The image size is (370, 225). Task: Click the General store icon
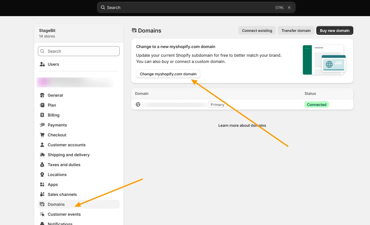click(x=42, y=95)
